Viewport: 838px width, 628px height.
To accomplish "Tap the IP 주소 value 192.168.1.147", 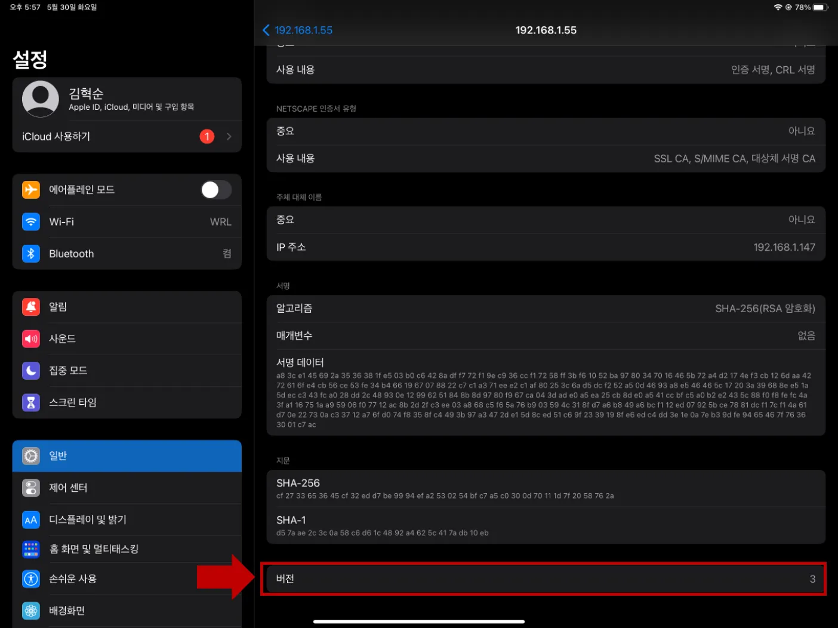I will [x=784, y=247].
